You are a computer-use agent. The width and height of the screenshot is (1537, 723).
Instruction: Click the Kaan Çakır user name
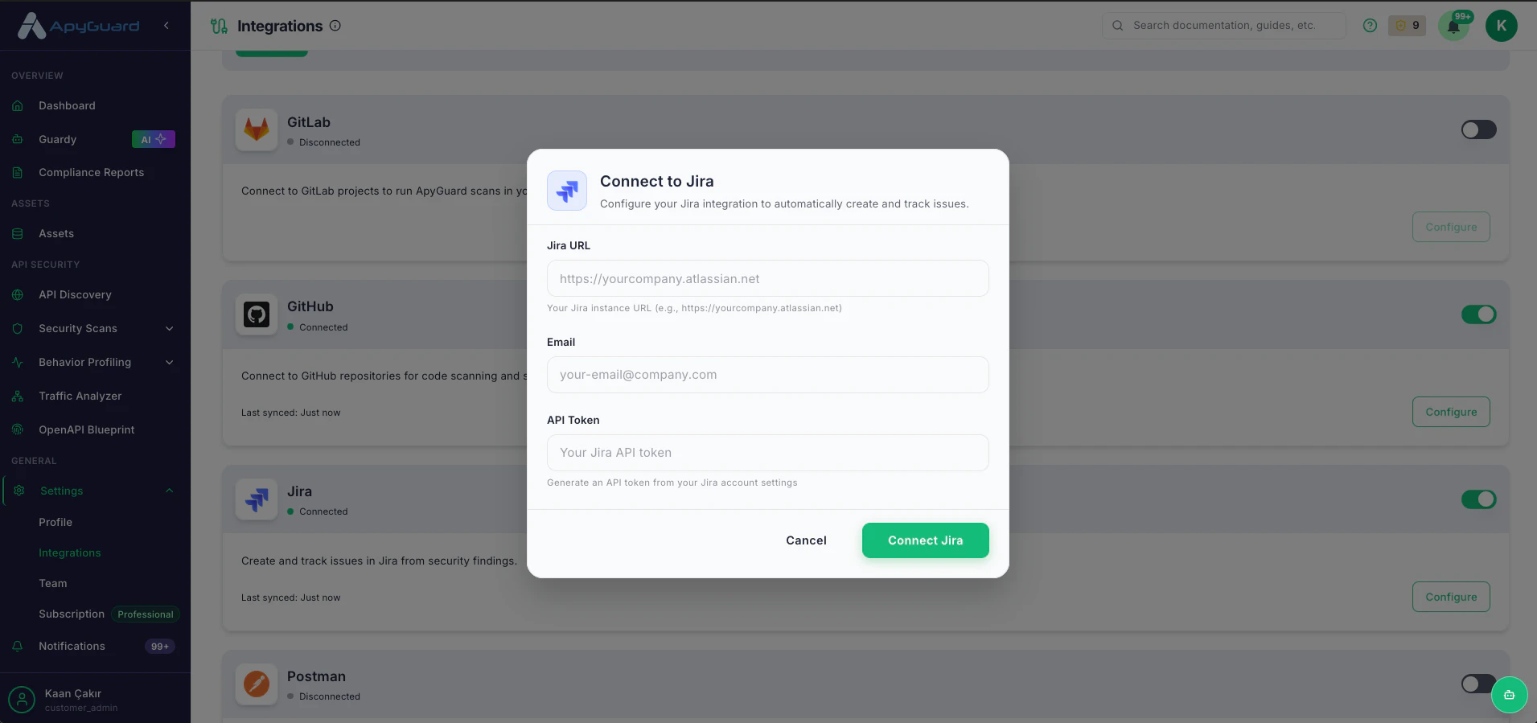pyautogui.click(x=73, y=693)
